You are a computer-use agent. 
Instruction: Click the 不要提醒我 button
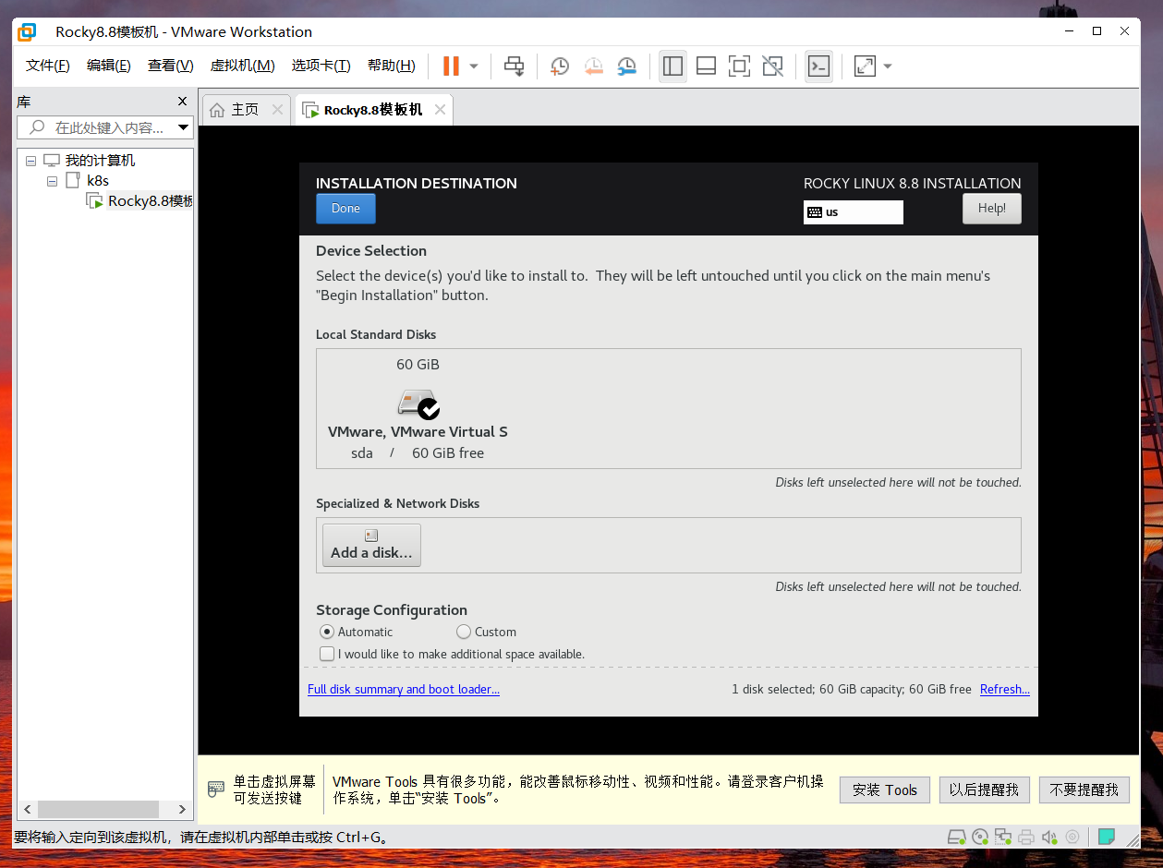[x=1084, y=790]
